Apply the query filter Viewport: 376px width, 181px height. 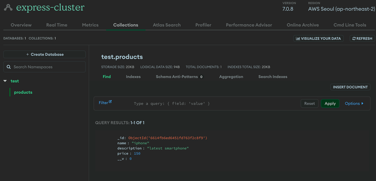[x=330, y=104]
